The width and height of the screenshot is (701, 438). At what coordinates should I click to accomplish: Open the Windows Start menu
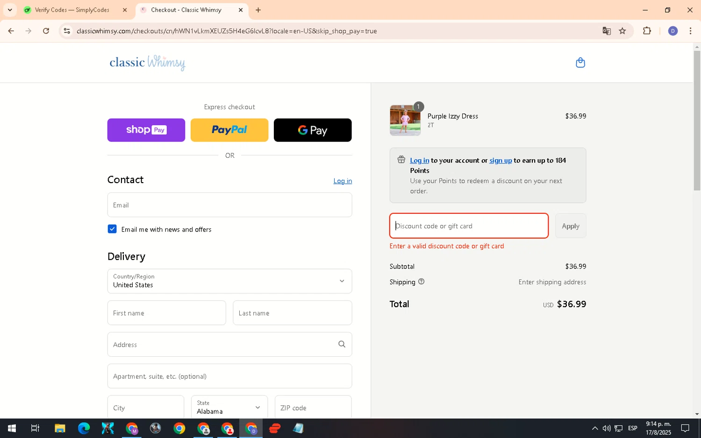(x=12, y=428)
